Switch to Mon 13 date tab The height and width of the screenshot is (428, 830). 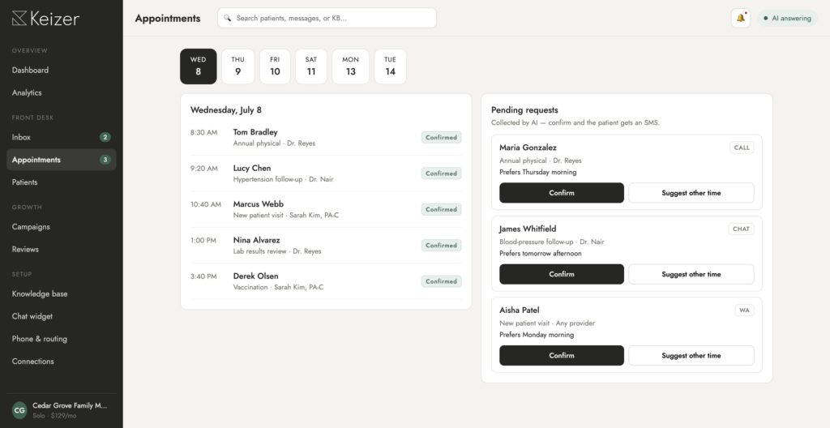click(x=350, y=66)
